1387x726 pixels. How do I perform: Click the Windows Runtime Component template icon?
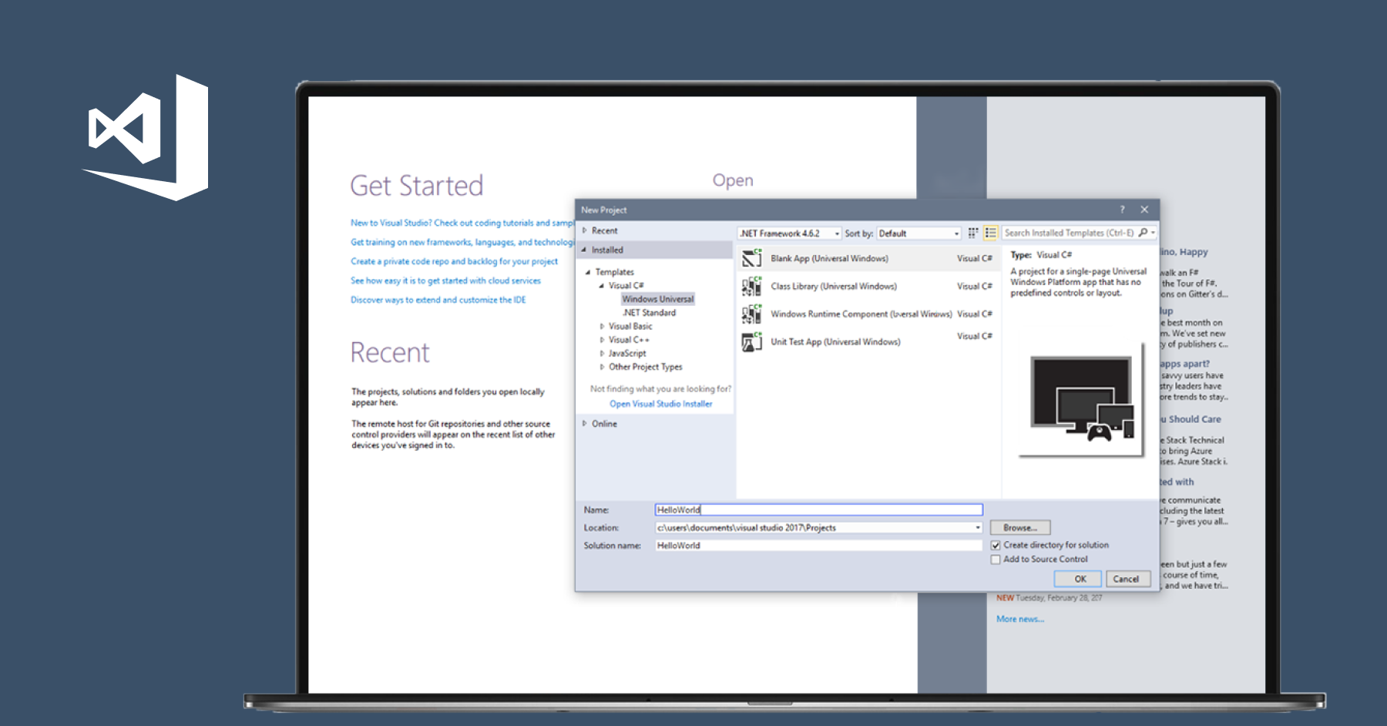[x=751, y=314]
